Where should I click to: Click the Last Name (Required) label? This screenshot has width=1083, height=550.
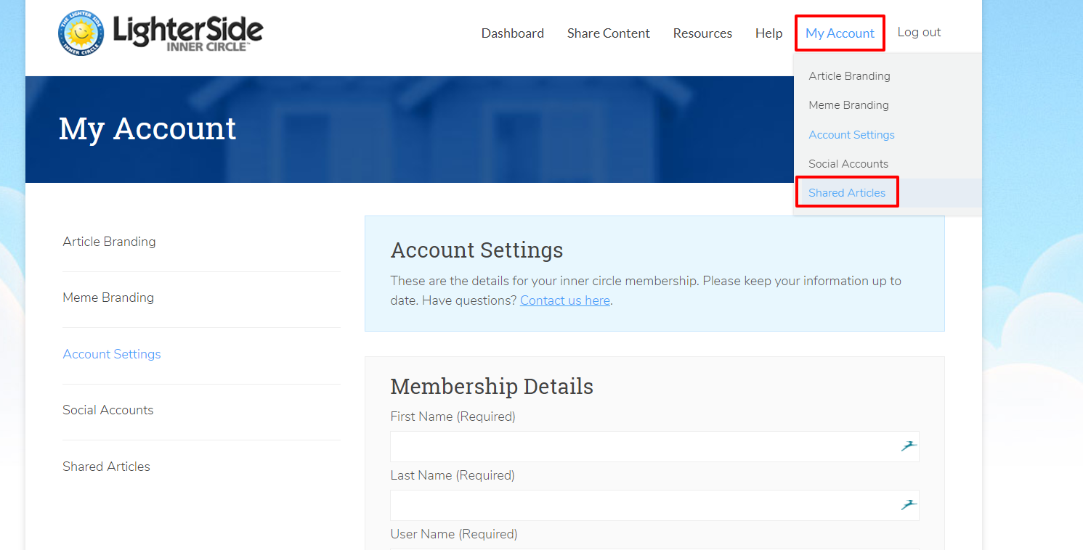[x=453, y=475]
